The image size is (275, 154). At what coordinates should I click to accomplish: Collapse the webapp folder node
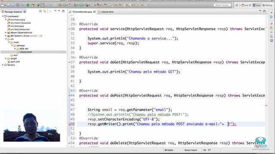pyautogui.click(x=12, y=45)
